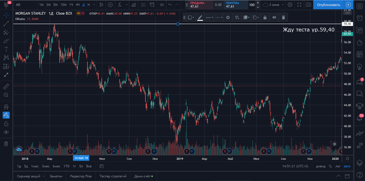Select the 15M timeframe
Image resolution: width=365 pixels, height=181 pixels.
(x=63, y=5)
